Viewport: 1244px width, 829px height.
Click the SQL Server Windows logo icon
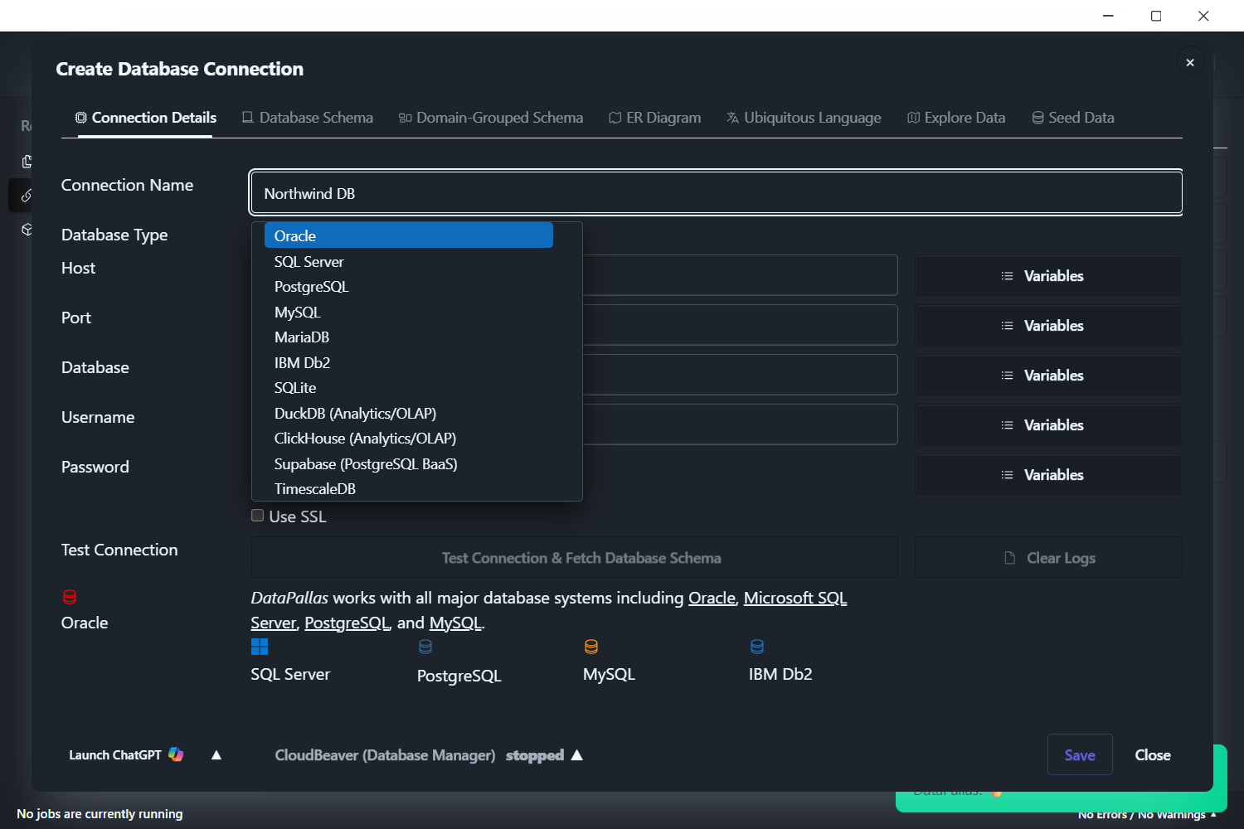pyautogui.click(x=260, y=647)
